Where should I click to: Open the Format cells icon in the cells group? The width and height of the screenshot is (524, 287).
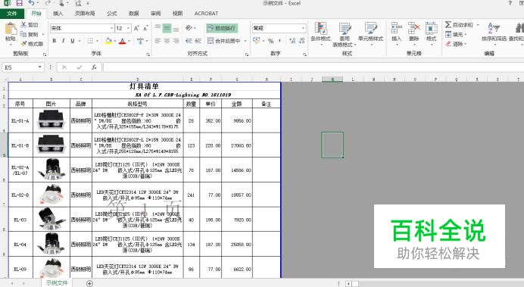[431, 29]
